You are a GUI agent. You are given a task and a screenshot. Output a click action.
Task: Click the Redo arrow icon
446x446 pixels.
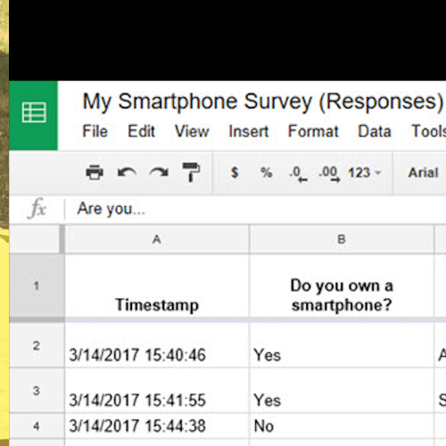[159, 172]
